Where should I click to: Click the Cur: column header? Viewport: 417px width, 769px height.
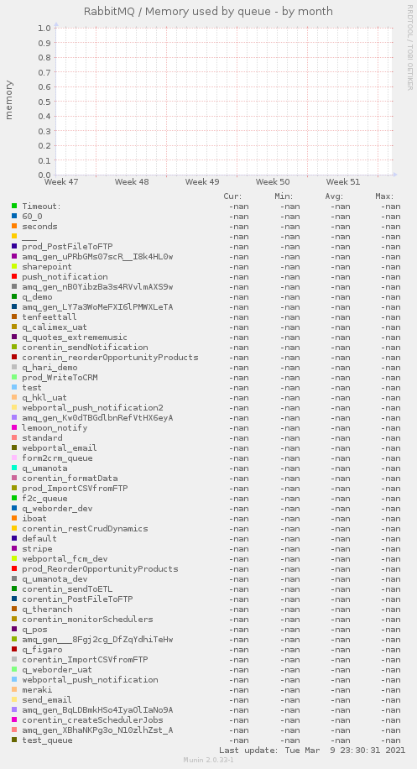[232, 196]
